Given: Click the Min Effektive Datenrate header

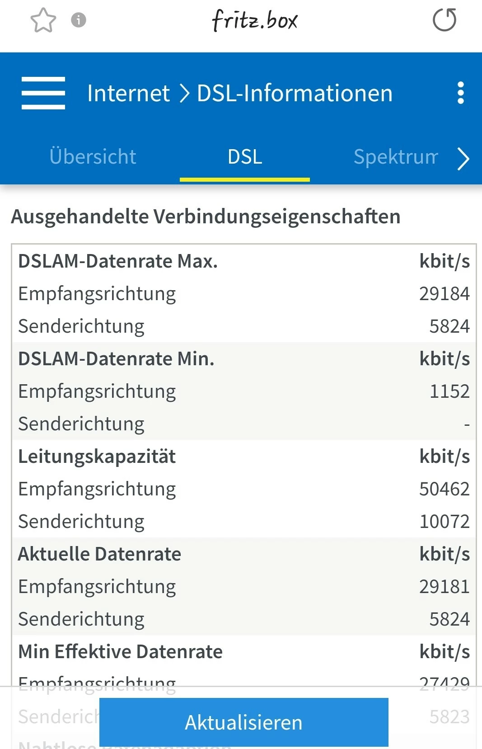Looking at the screenshot, I should click(120, 652).
